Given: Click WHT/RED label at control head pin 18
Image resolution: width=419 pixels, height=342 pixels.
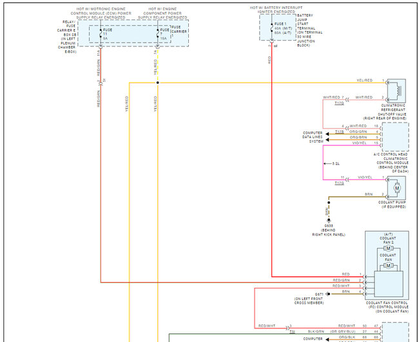Looking at the screenshot, I should [358, 126].
